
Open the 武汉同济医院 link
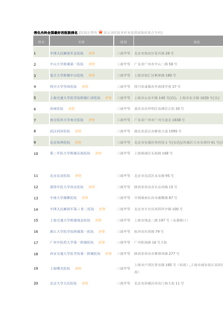(x=60, y=131)
